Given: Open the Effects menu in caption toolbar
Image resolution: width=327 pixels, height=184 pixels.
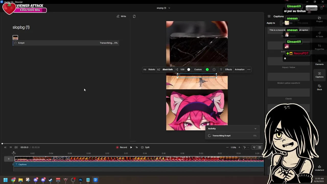Looking at the screenshot, I should pos(228,70).
